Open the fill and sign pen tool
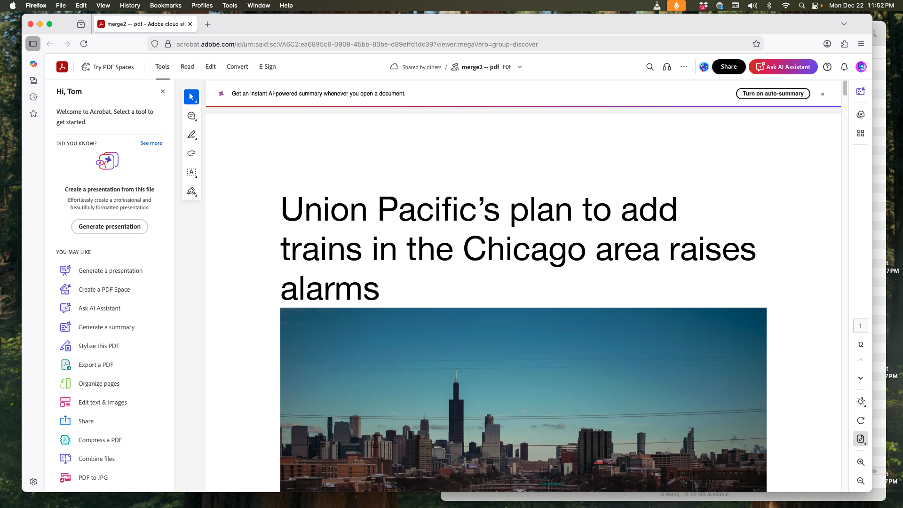Viewport: 903px width, 508px height. click(x=191, y=191)
